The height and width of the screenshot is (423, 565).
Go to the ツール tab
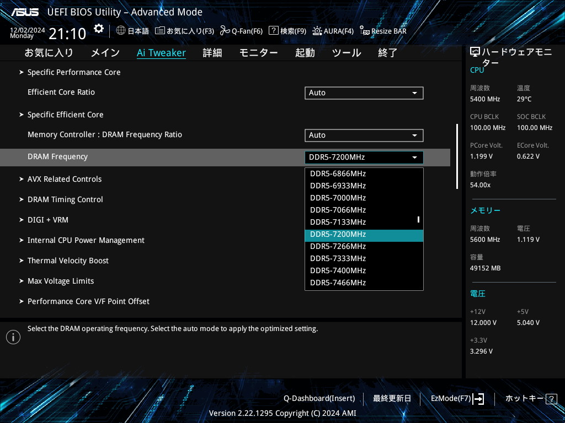click(347, 53)
